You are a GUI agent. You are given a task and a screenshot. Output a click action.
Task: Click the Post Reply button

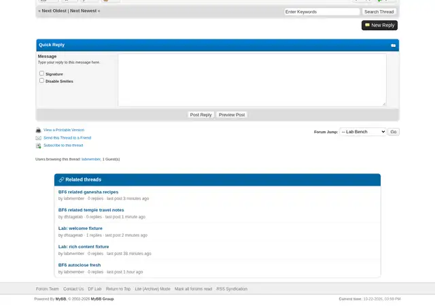point(201,115)
